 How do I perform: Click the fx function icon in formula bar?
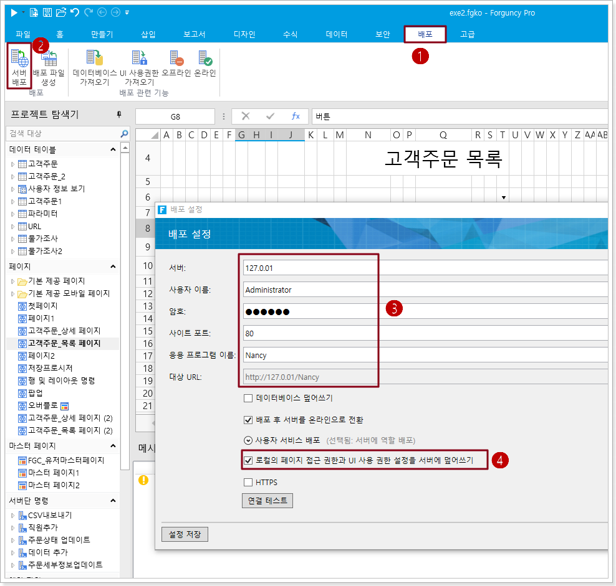coord(296,116)
